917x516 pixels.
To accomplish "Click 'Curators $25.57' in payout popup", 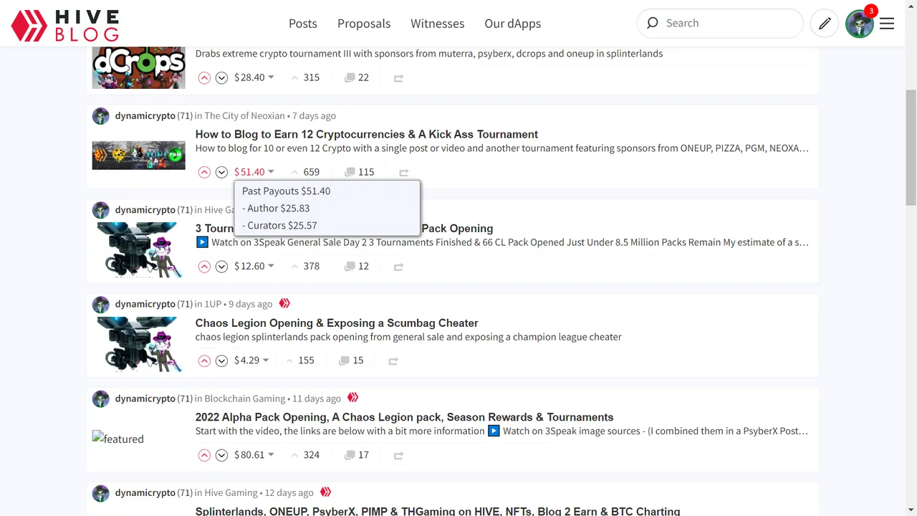I will click(279, 225).
